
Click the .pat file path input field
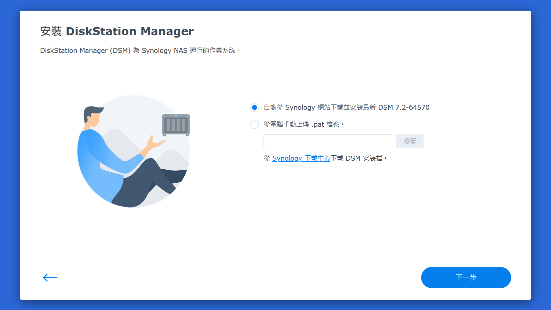(x=328, y=141)
